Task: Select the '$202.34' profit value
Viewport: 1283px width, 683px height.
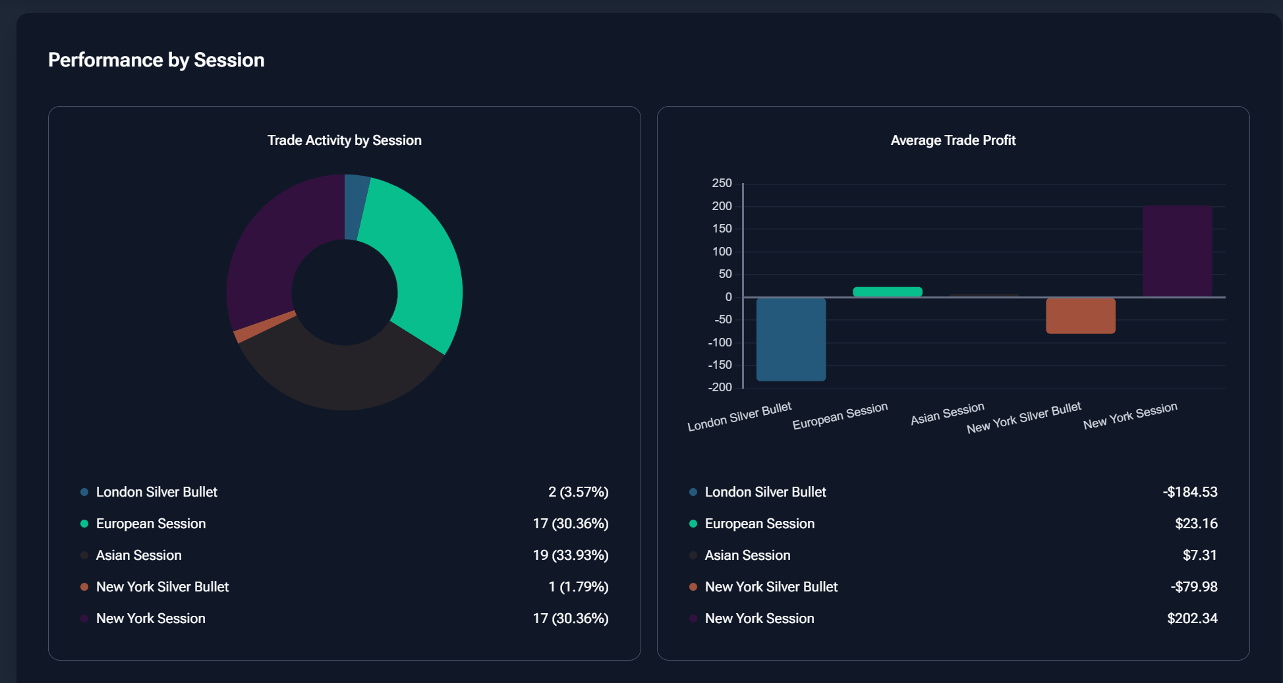Action: click(x=1193, y=618)
